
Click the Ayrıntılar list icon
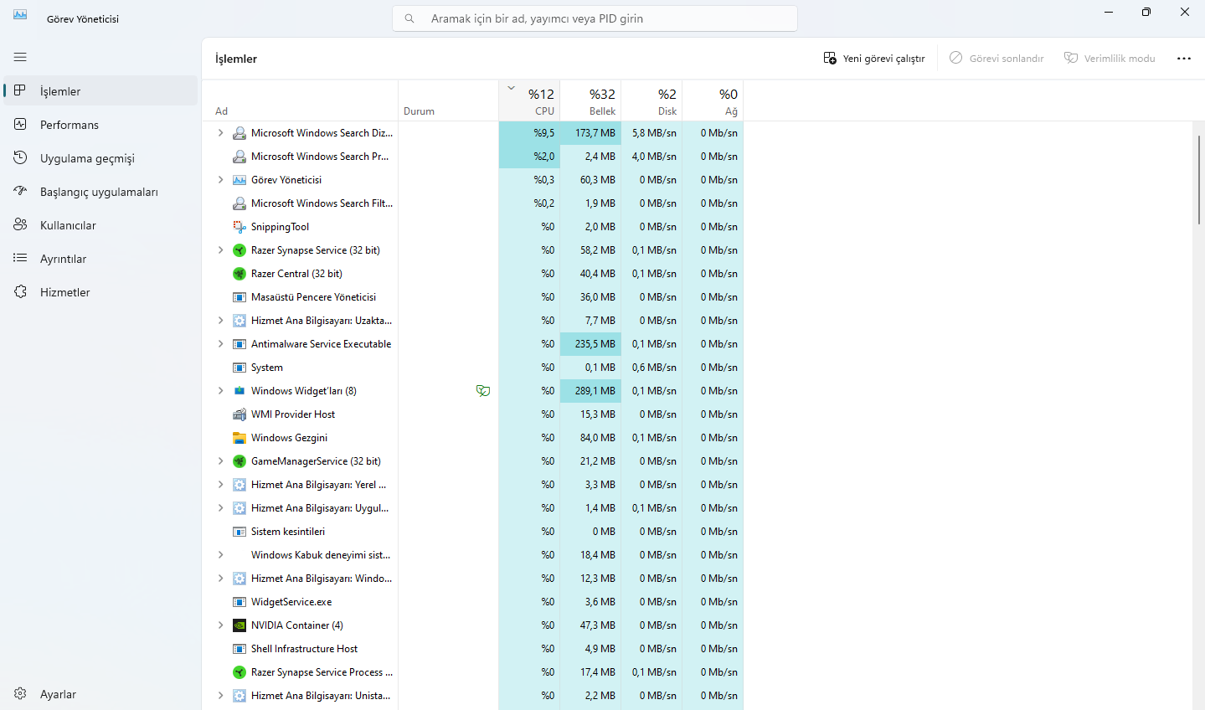pyautogui.click(x=20, y=258)
